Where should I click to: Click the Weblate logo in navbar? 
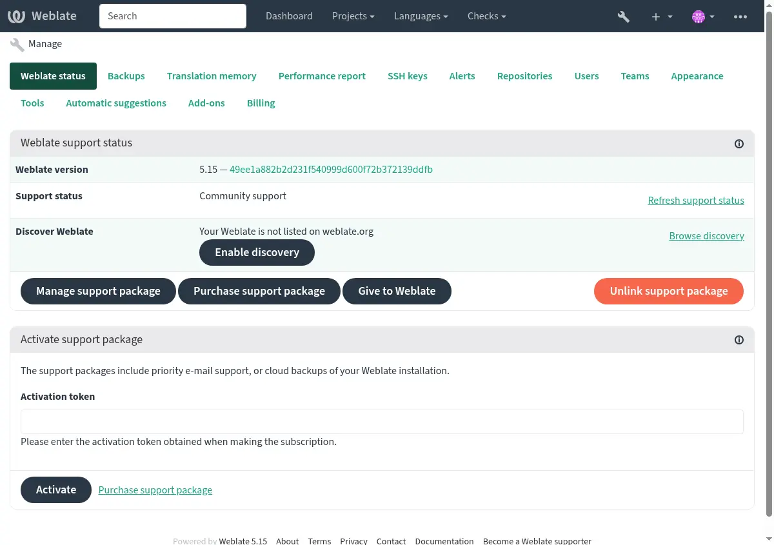tap(42, 16)
